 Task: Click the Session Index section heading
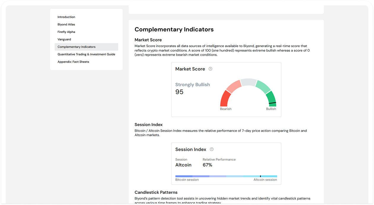(x=149, y=125)
